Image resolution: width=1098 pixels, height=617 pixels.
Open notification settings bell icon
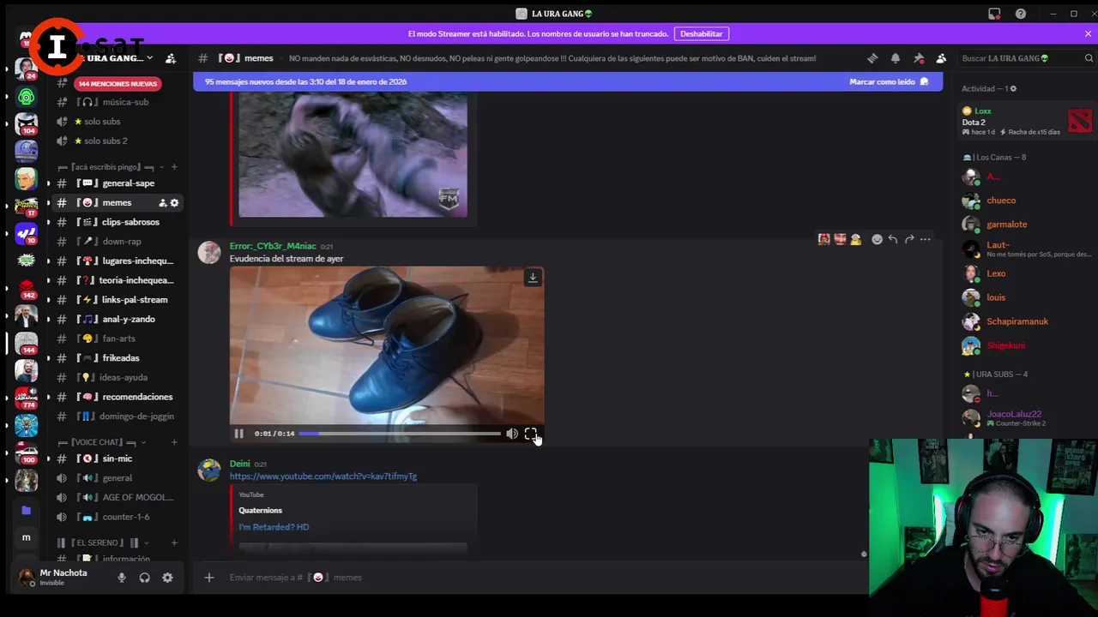[896, 58]
